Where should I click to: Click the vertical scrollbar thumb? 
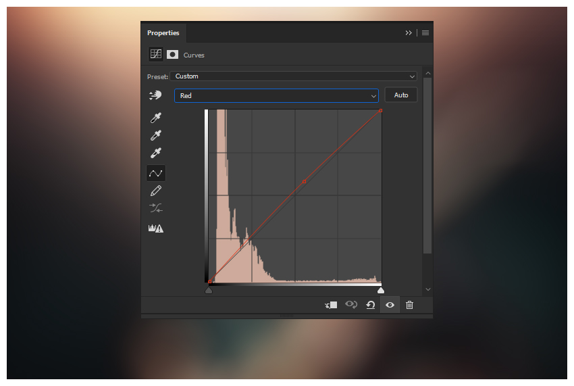coord(427,166)
